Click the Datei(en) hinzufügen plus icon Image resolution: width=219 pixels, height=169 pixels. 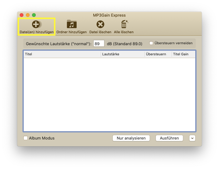click(36, 24)
